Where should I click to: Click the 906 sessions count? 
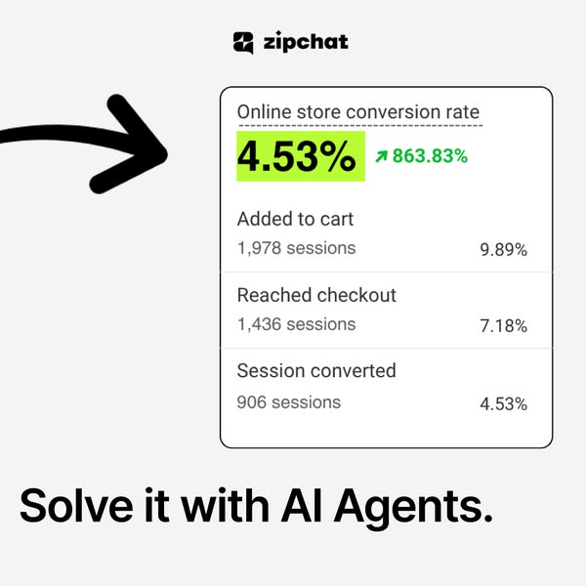tap(289, 401)
